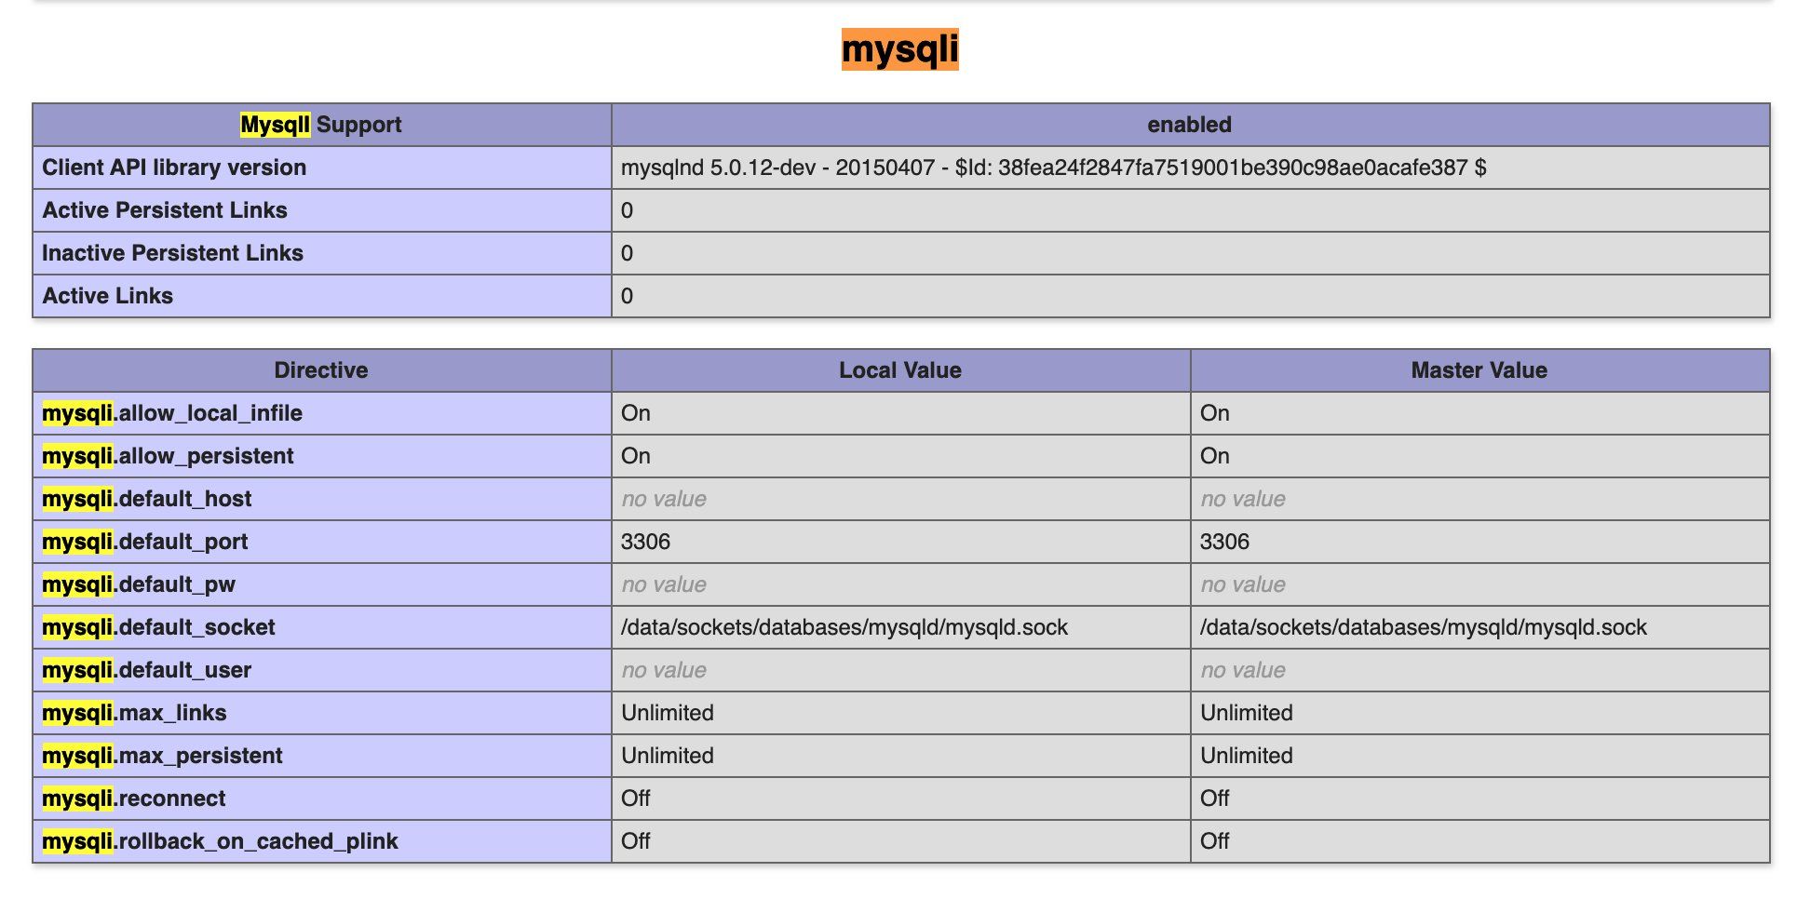The width and height of the screenshot is (1810, 899).
Task: Click local Unlimited for max_persistent
Action: pyautogui.click(x=668, y=756)
